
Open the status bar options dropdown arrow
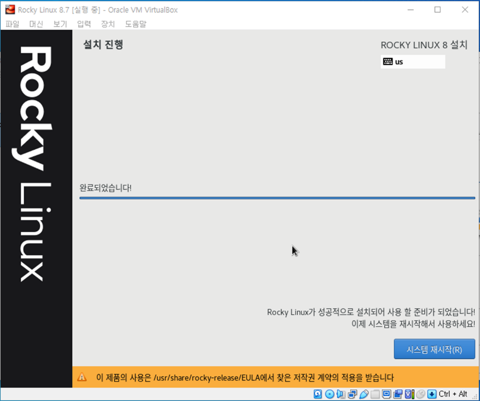(431, 394)
